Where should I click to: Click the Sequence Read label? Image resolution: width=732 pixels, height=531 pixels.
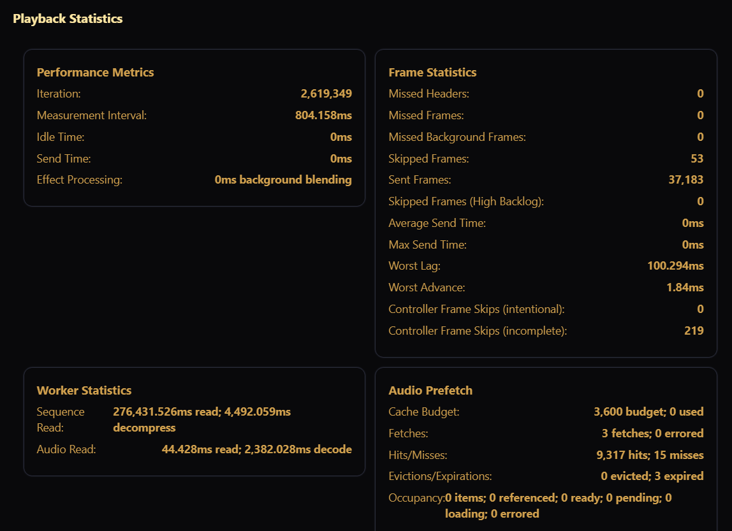click(x=61, y=420)
